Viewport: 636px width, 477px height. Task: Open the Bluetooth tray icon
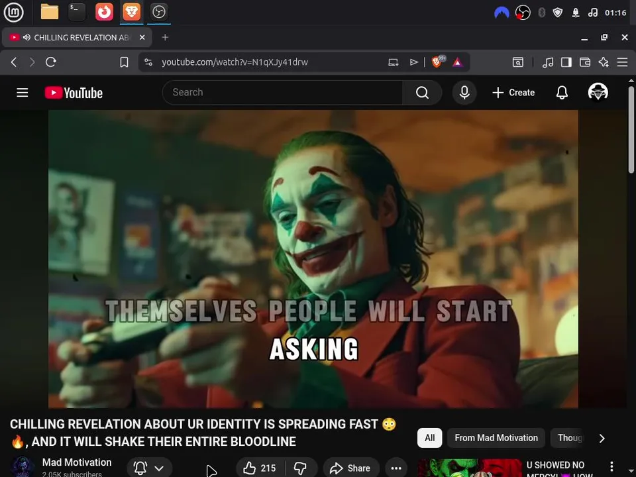[x=541, y=13]
